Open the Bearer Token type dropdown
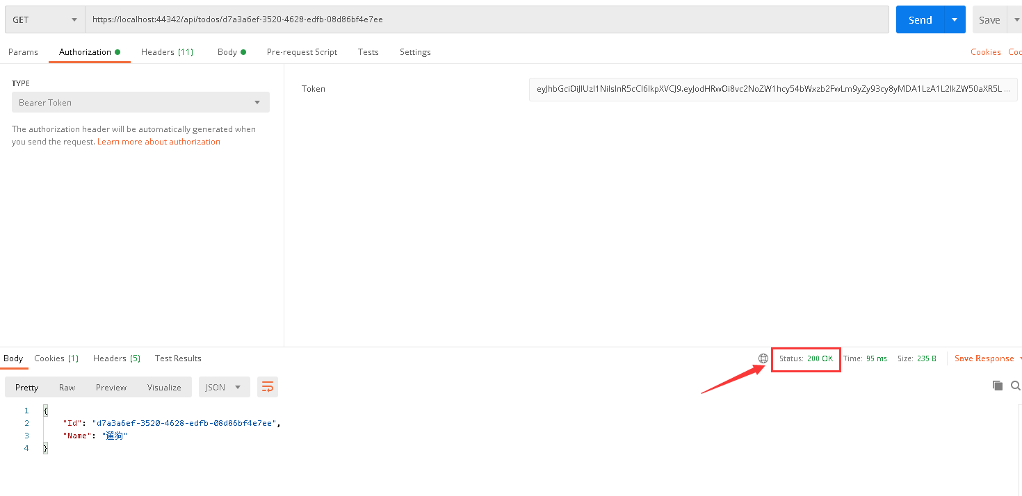Viewport: 1022px width, 496px height. click(140, 102)
